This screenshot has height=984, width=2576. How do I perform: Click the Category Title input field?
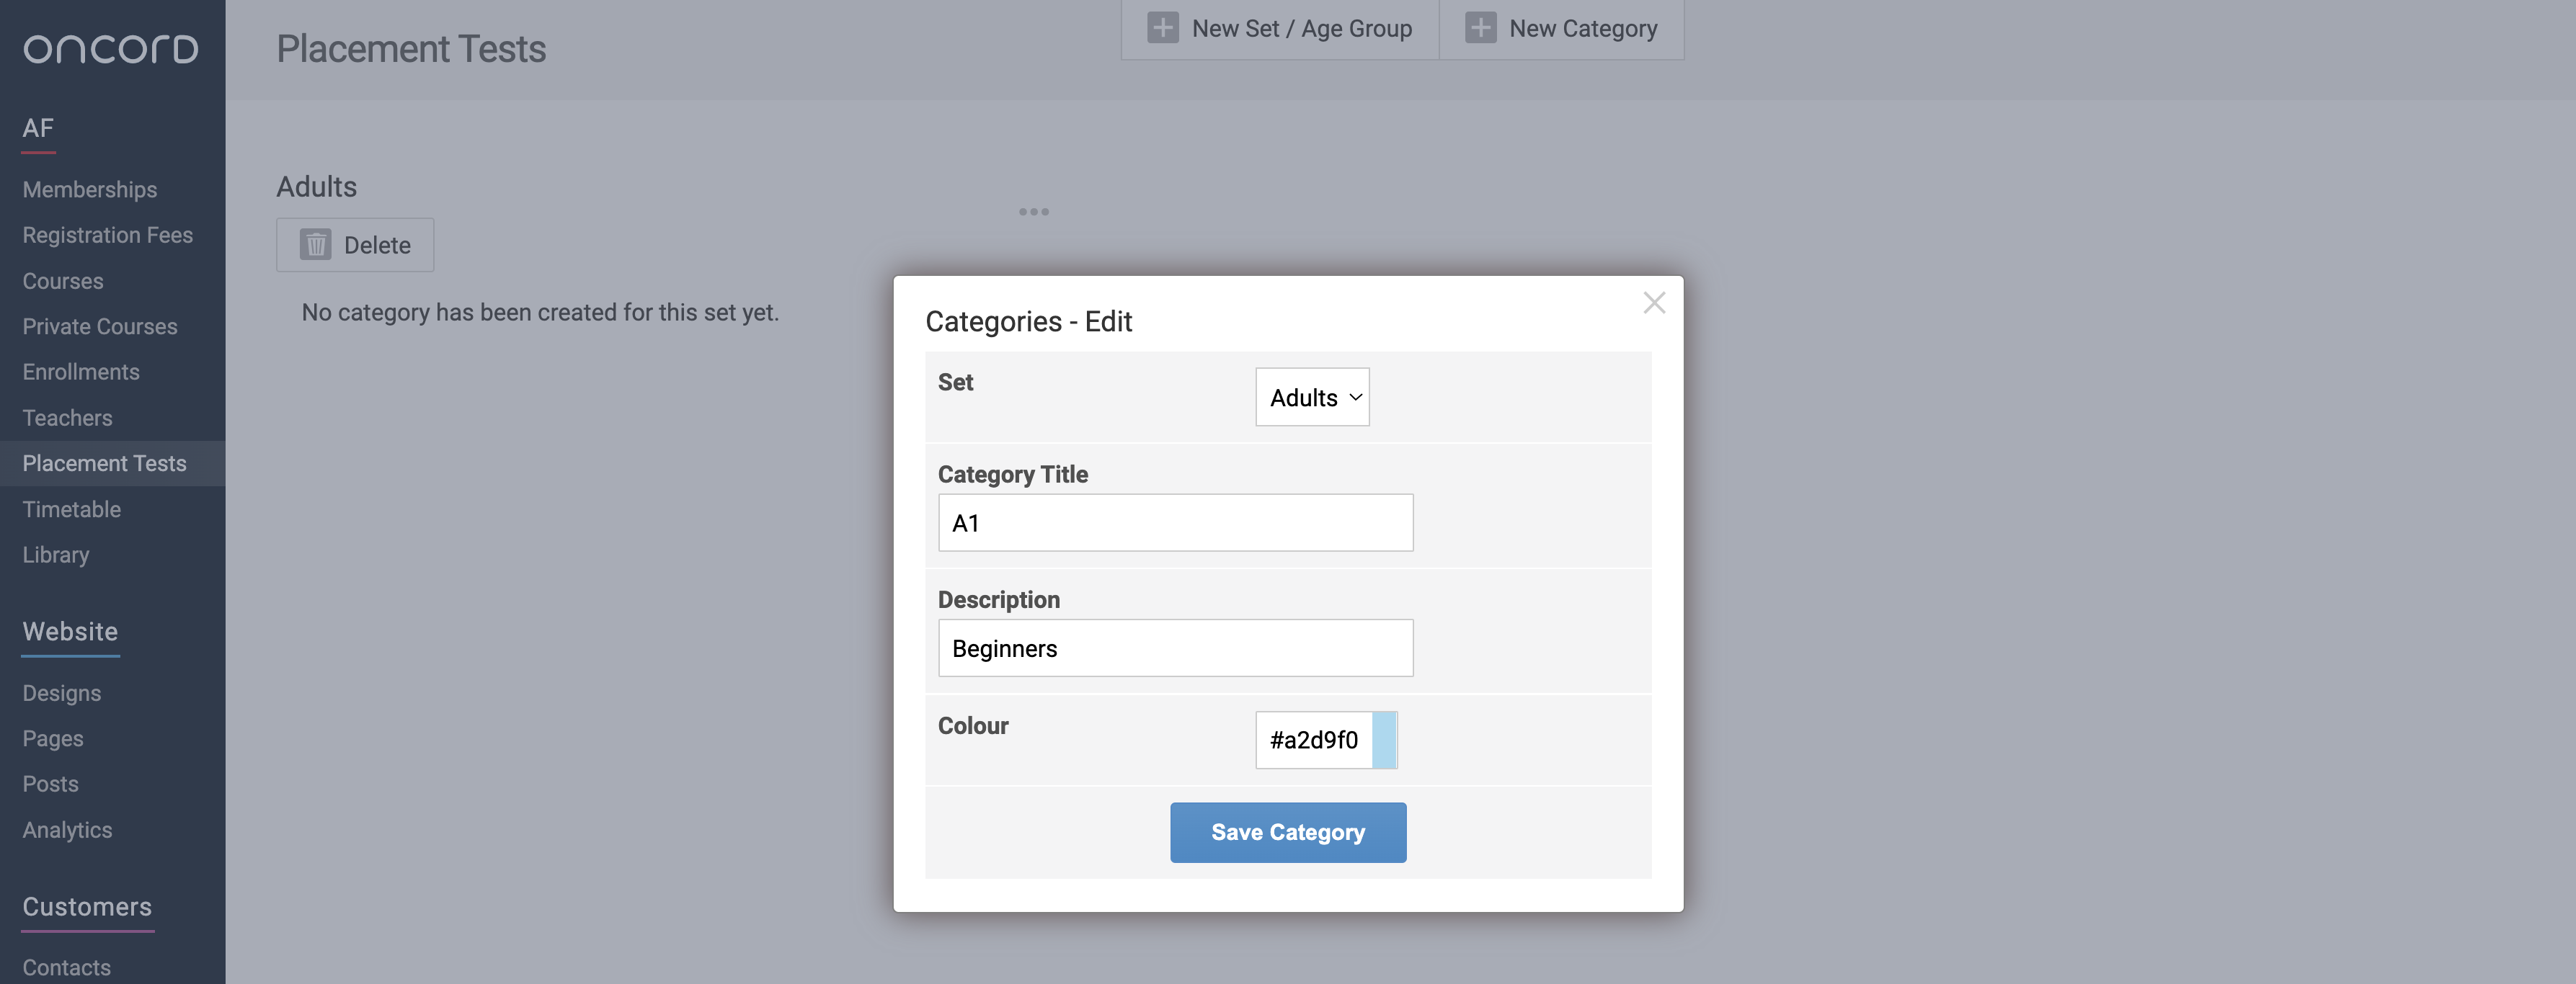click(1175, 522)
